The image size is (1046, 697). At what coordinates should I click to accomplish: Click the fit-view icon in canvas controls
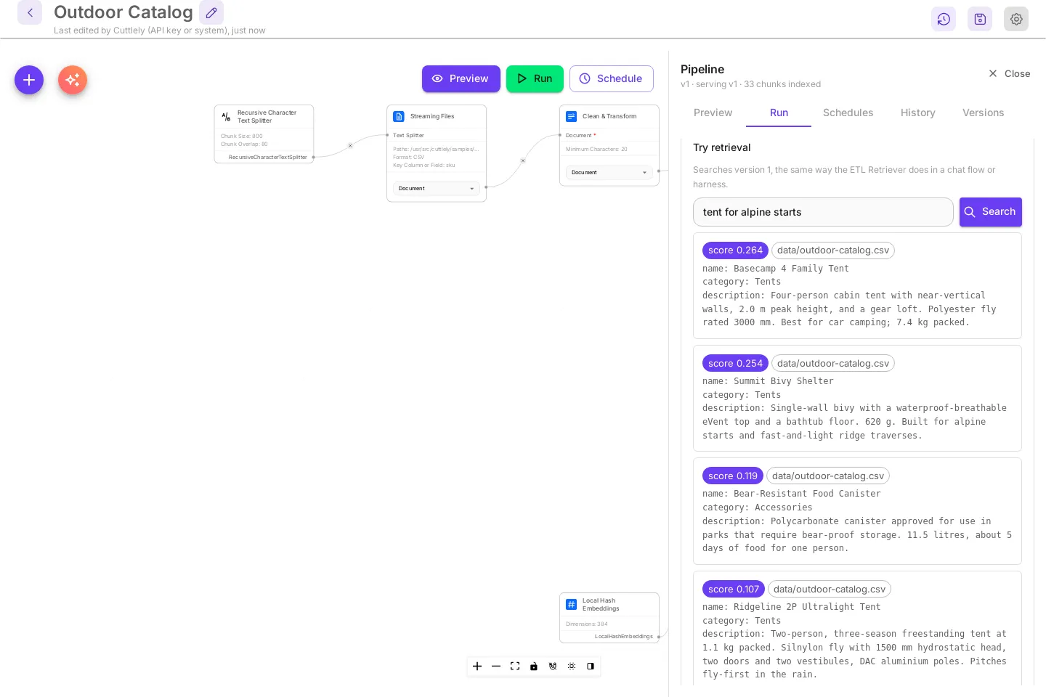(x=515, y=666)
